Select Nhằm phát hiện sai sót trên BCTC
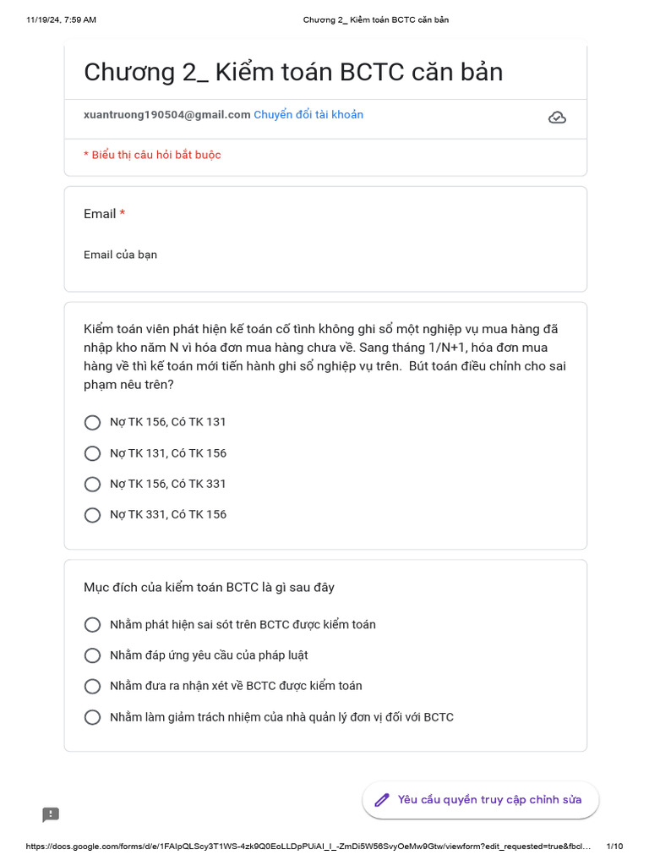The image size is (649, 866). pyautogui.click(x=93, y=624)
